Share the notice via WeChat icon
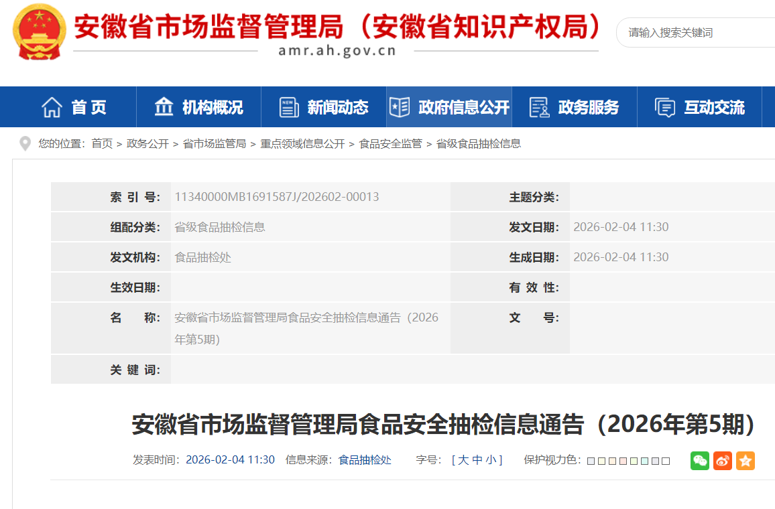The width and height of the screenshot is (775, 509). [700, 460]
